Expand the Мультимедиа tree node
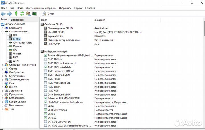The image size is (205, 130). tap(3, 76)
